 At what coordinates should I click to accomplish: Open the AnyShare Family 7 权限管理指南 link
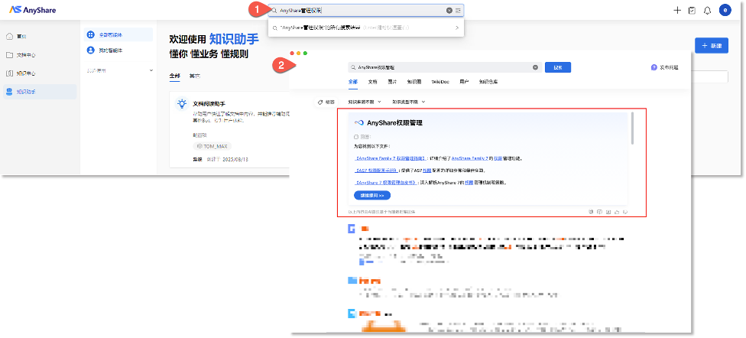(390, 158)
